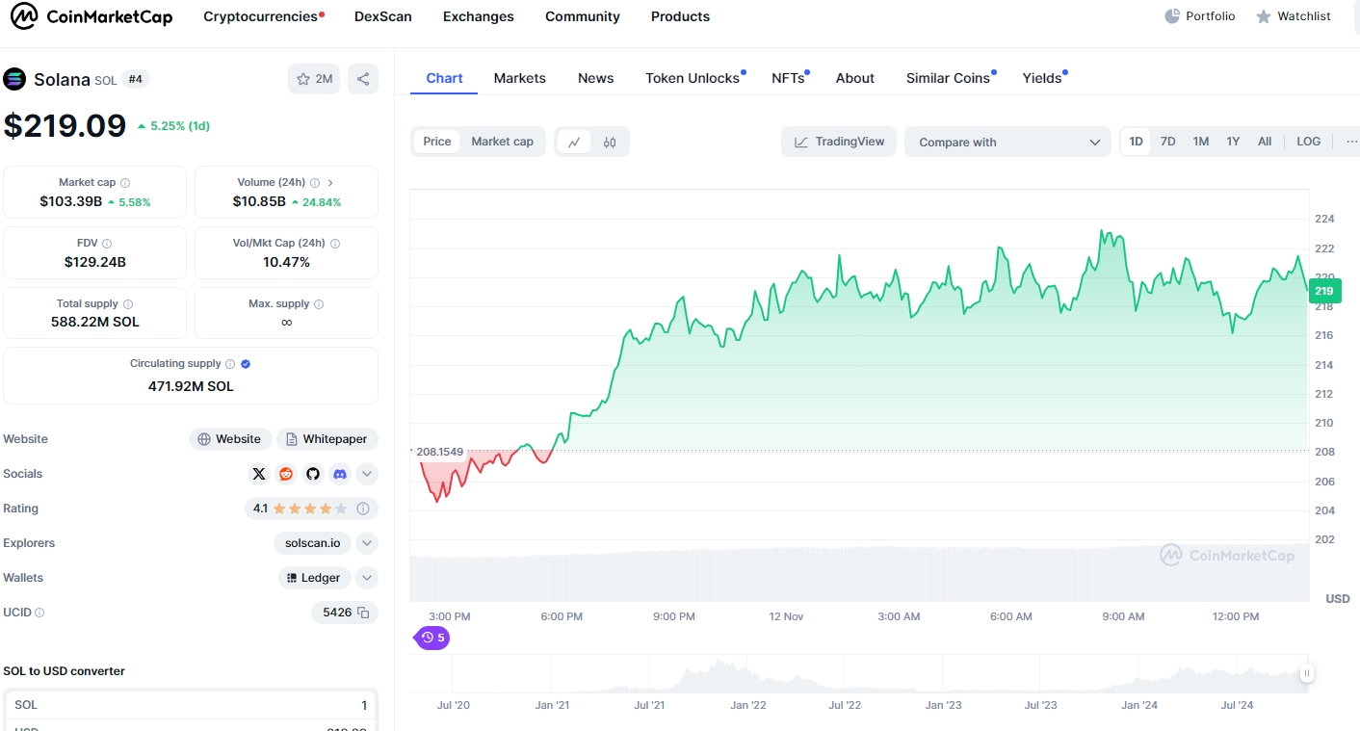The height and width of the screenshot is (731, 1360).
Task: Click Circulating supply info icon
Action: [x=230, y=364]
